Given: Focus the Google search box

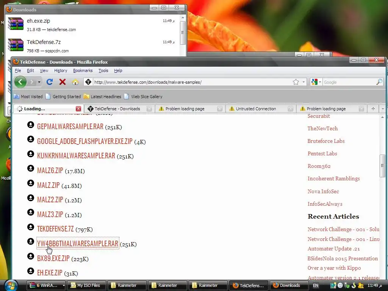Looking at the screenshot, I should [349, 82].
